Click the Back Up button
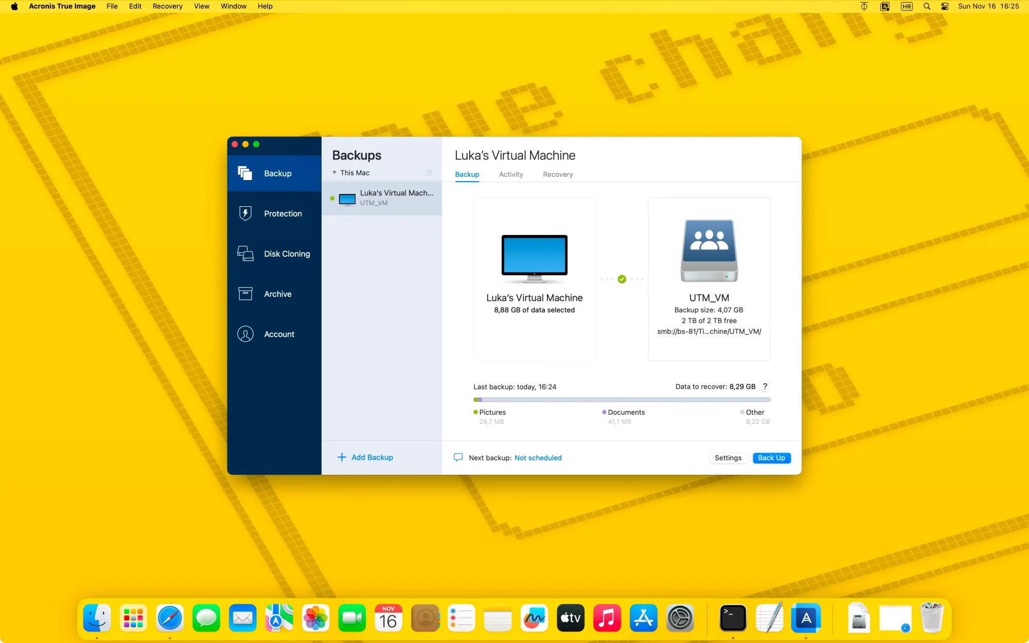Image resolution: width=1029 pixels, height=643 pixels. coord(771,458)
